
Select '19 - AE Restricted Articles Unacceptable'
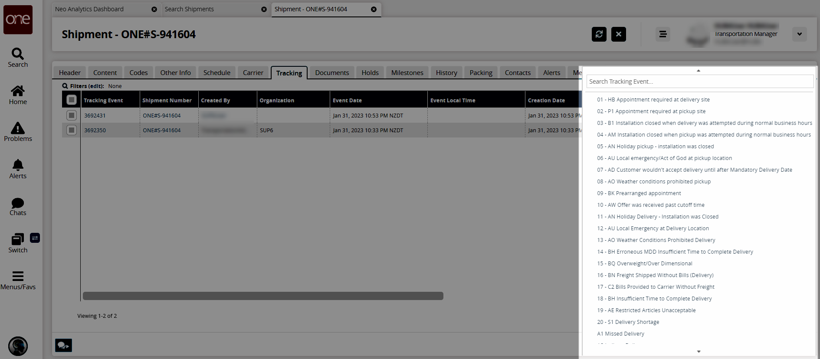(646, 310)
